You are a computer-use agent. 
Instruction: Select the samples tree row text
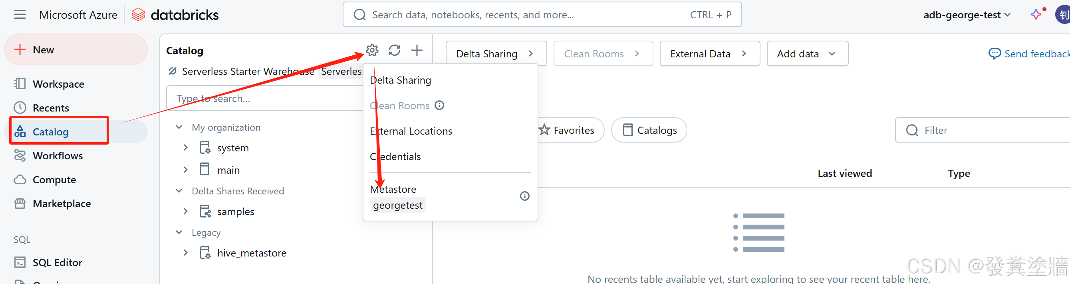click(236, 212)
